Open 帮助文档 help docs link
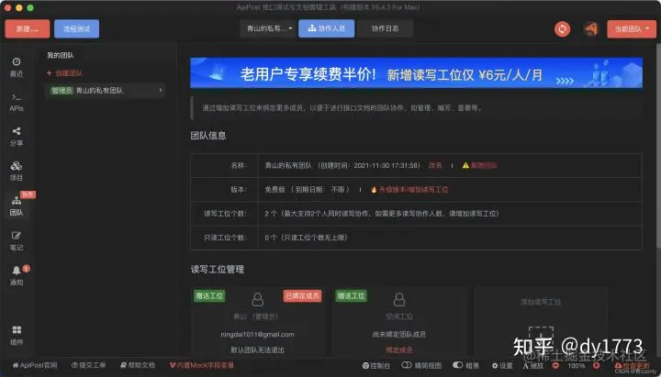This screenshot has width=661, height=377. (x=138, y=365)
